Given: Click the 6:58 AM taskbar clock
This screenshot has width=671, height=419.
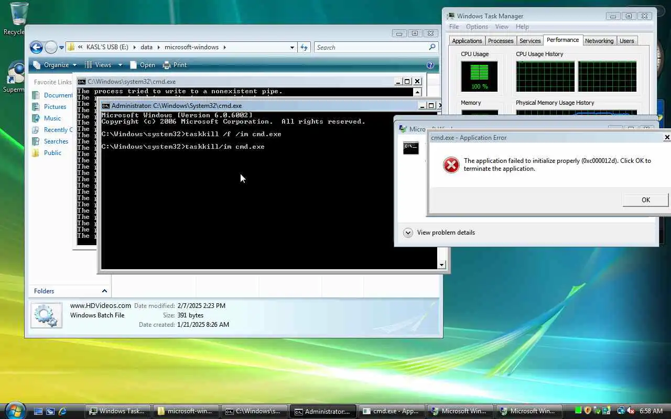Looking at the screenshot, I should click(x=651, y=411).
